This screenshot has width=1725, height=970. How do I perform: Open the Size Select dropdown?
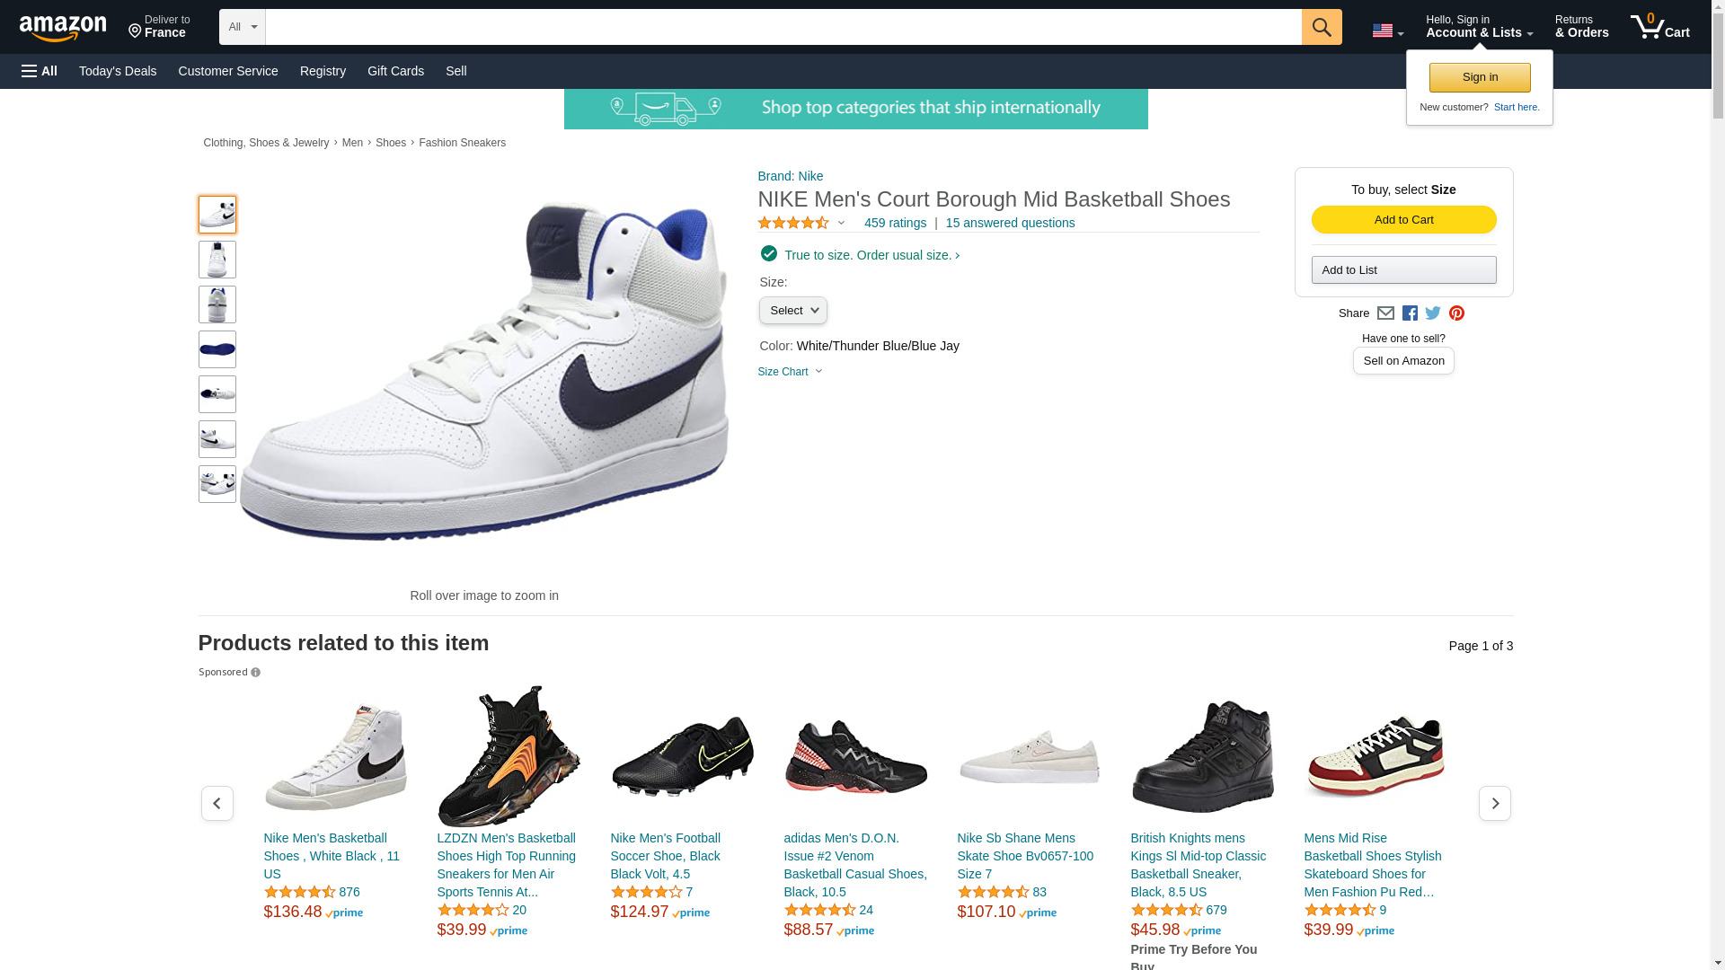point(792,311)
